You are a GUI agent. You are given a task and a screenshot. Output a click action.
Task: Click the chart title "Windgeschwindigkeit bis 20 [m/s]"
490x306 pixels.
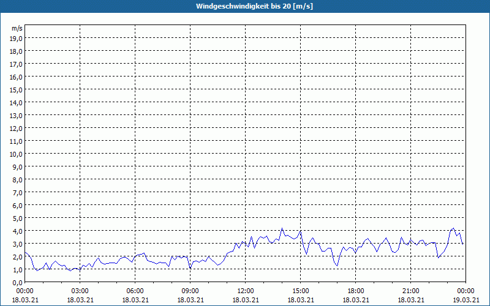coord(245,6)
